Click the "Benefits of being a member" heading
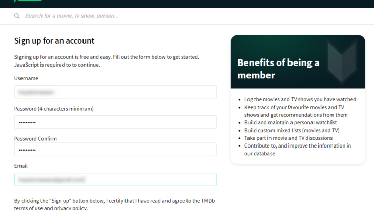 pos(278,69)
